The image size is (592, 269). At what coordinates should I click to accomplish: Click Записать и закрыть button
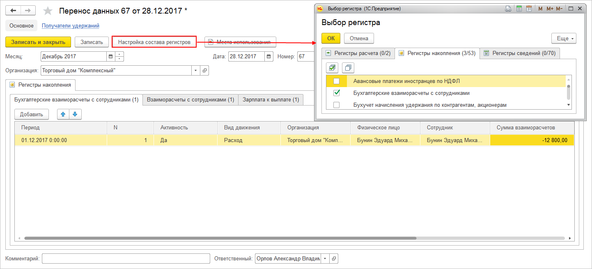(x=38, y=42)
